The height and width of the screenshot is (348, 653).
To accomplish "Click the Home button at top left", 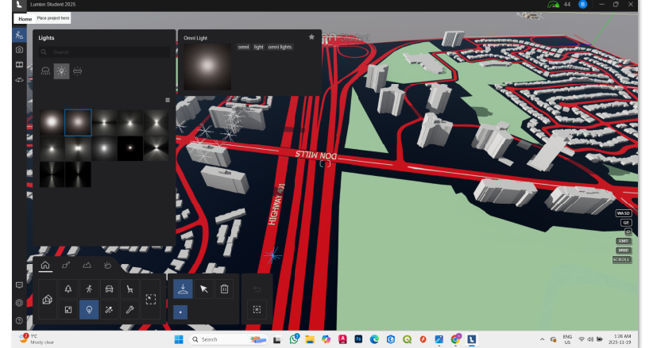I will tap(25, 17).
